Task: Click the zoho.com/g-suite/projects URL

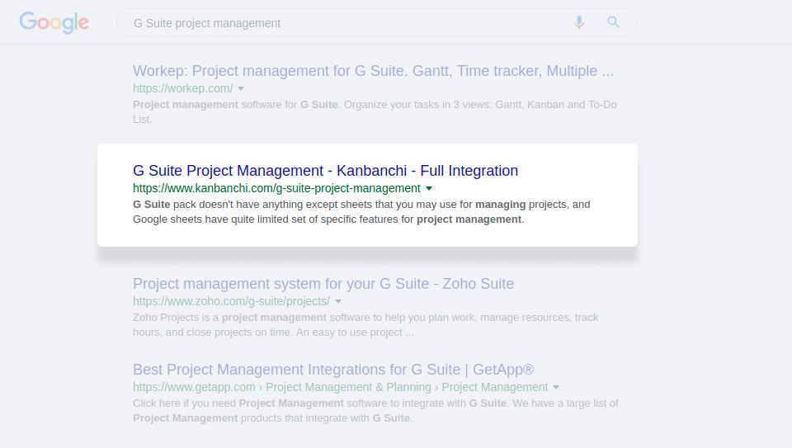Action: click(231, 301)
